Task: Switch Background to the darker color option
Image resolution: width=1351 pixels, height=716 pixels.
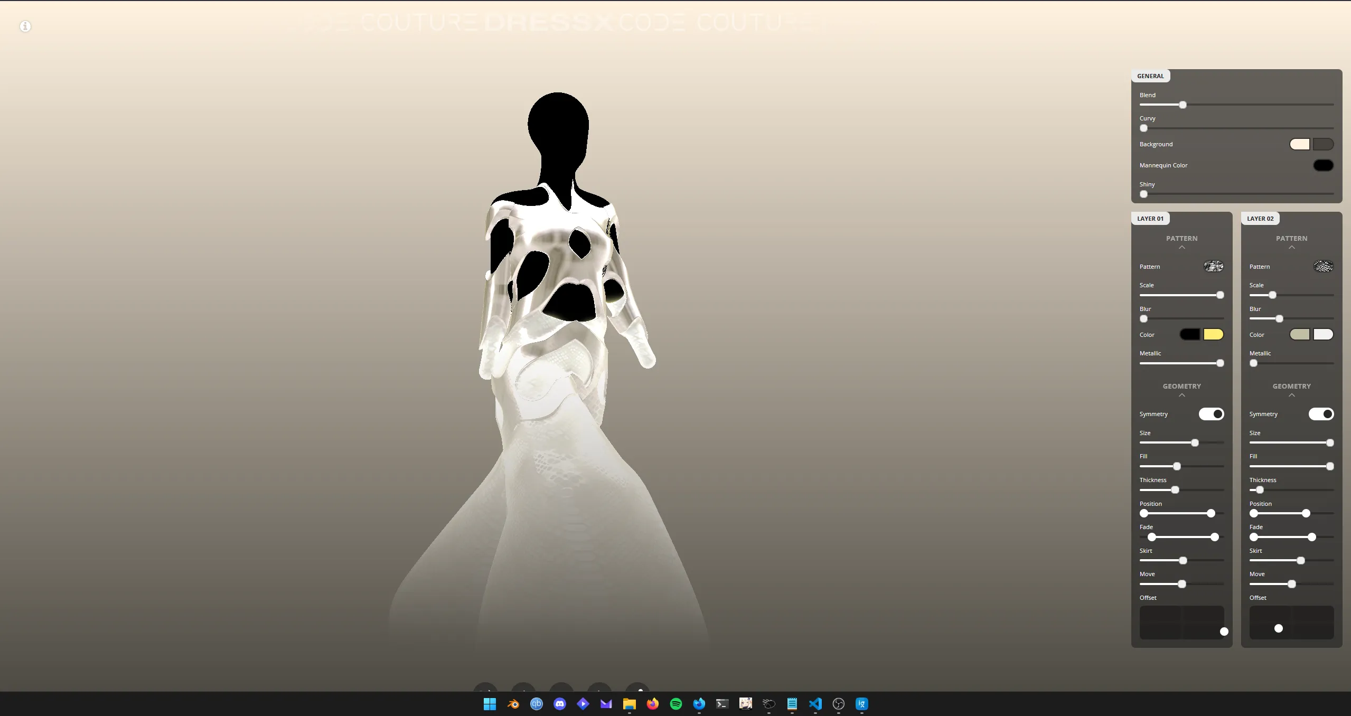Action: (x=1322, y=144)
